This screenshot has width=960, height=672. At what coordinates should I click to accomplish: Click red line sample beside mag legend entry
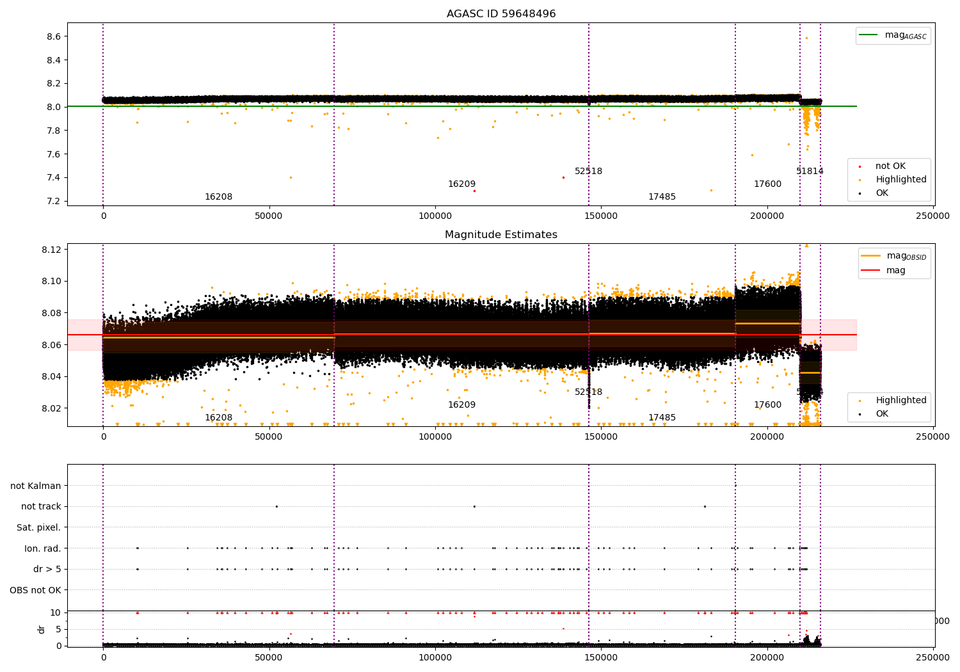pos(871,270)
